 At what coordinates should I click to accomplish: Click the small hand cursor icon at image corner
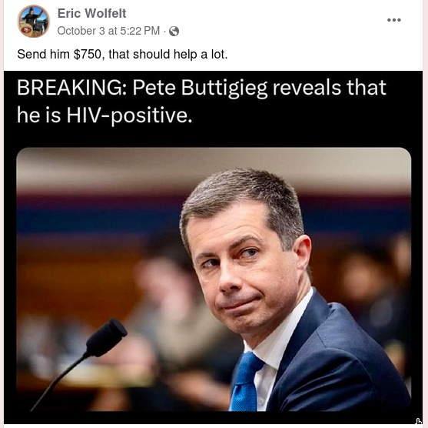point(418,421)
